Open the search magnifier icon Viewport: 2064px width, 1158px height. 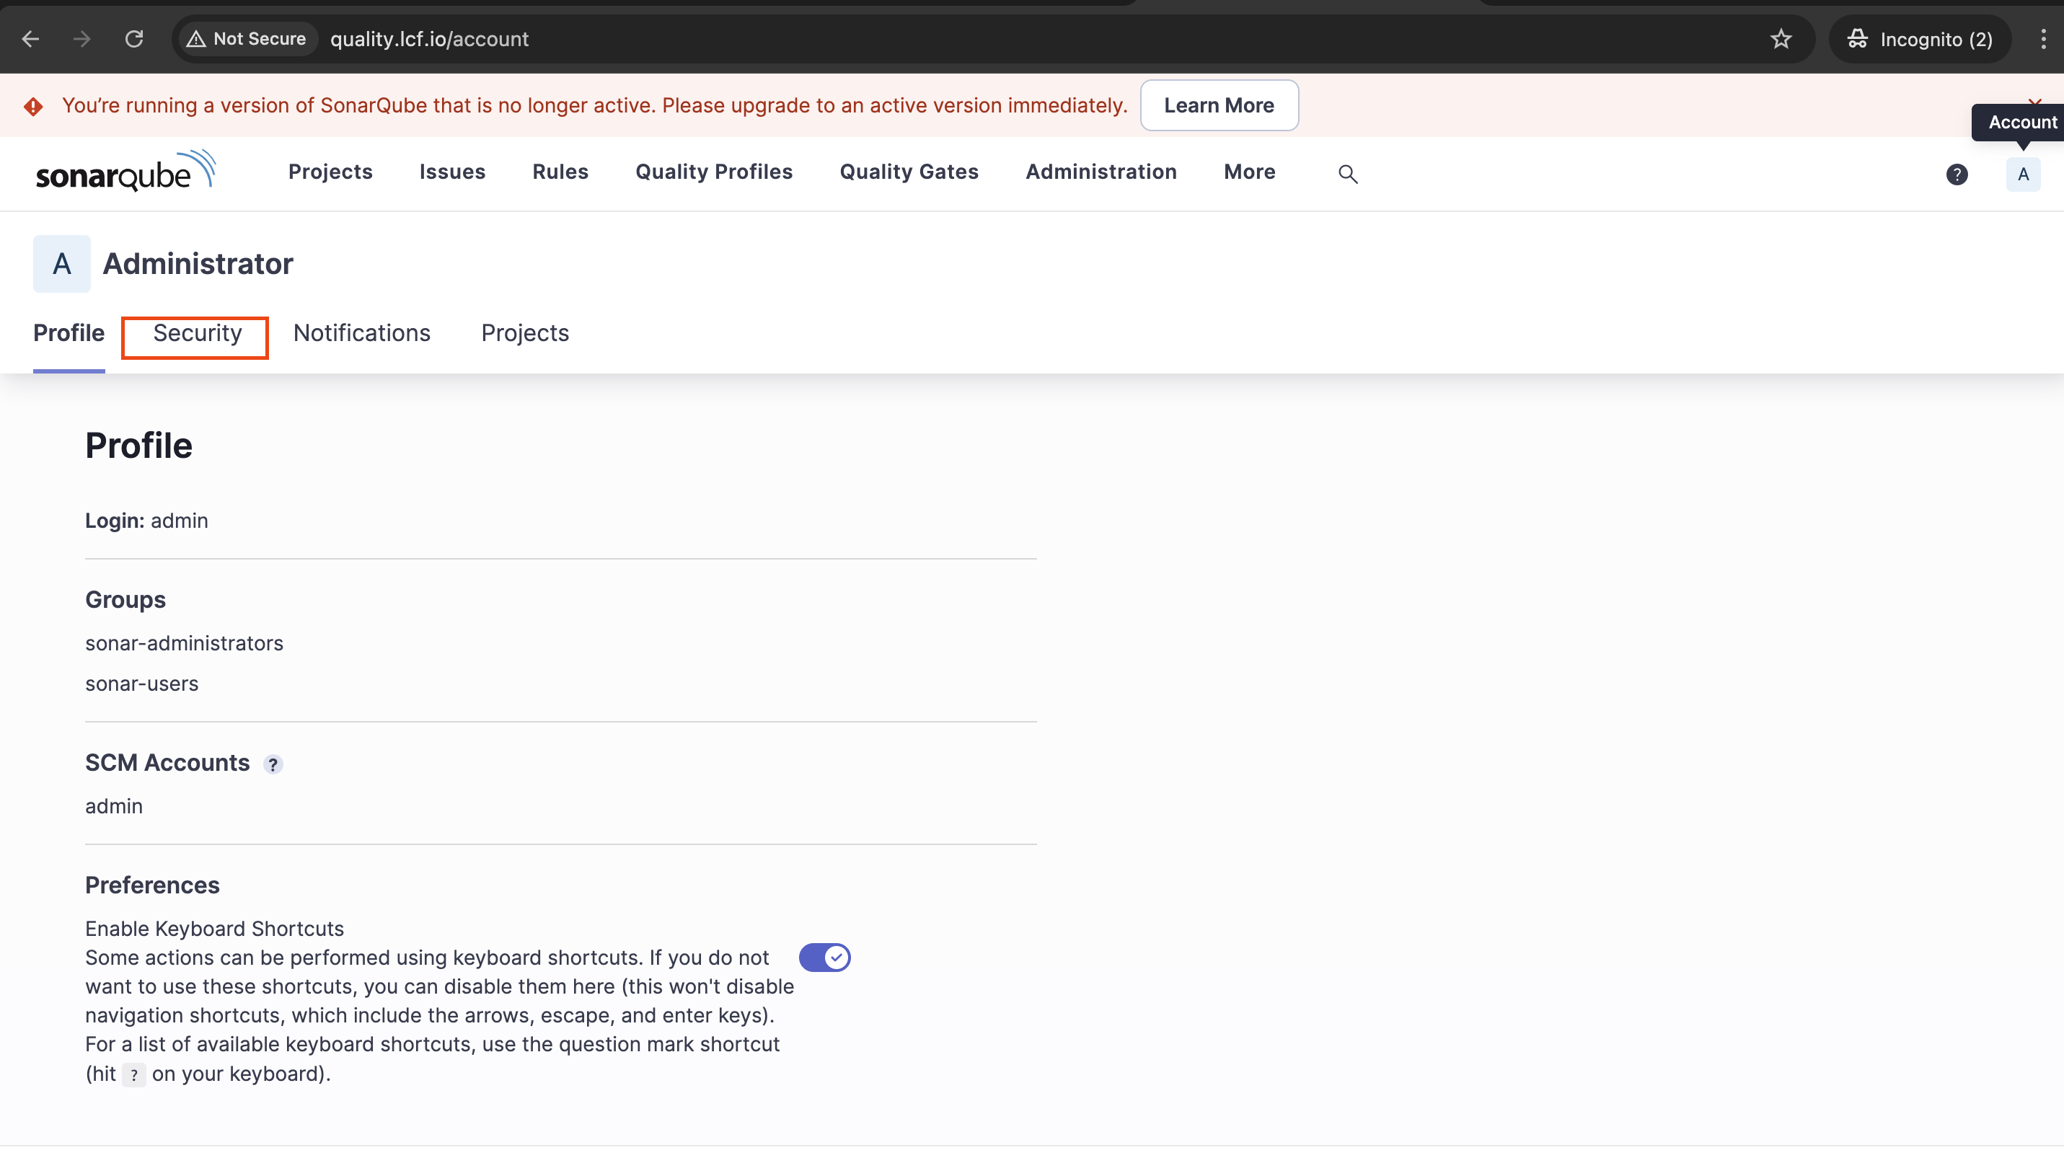[x=1348, y=174]
